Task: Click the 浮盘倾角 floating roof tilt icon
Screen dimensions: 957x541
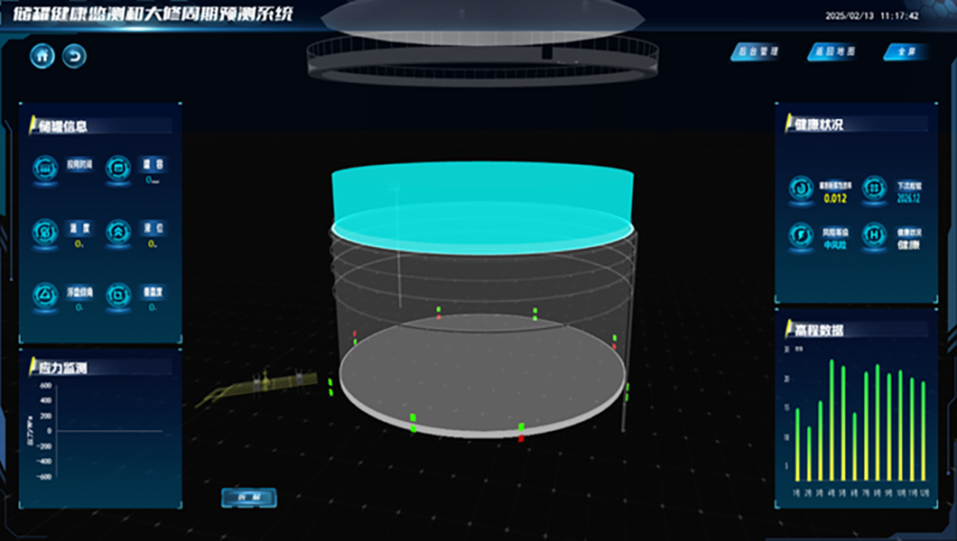Action: [45, 295]
